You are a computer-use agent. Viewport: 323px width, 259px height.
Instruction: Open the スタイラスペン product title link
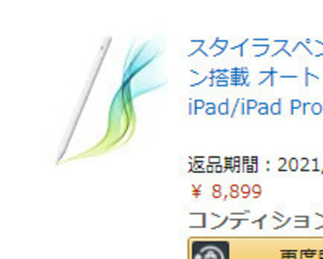coord(255,78)
